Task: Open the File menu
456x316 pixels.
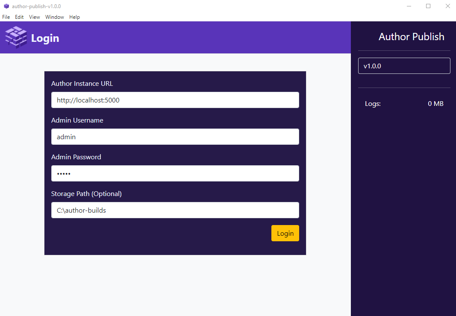Action: click(6, 17)
